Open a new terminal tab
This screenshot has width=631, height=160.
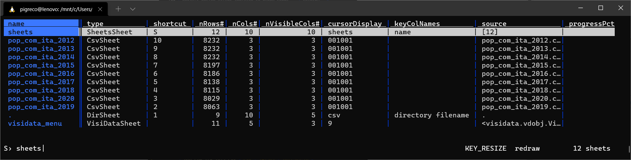point(118,9)
